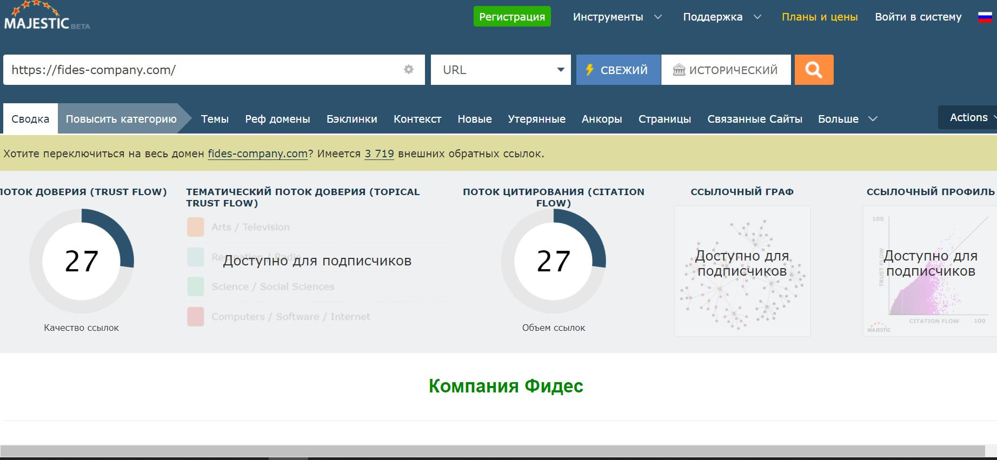
Task: Follow the fides-company.com domain link
Action: click(257, 154)
